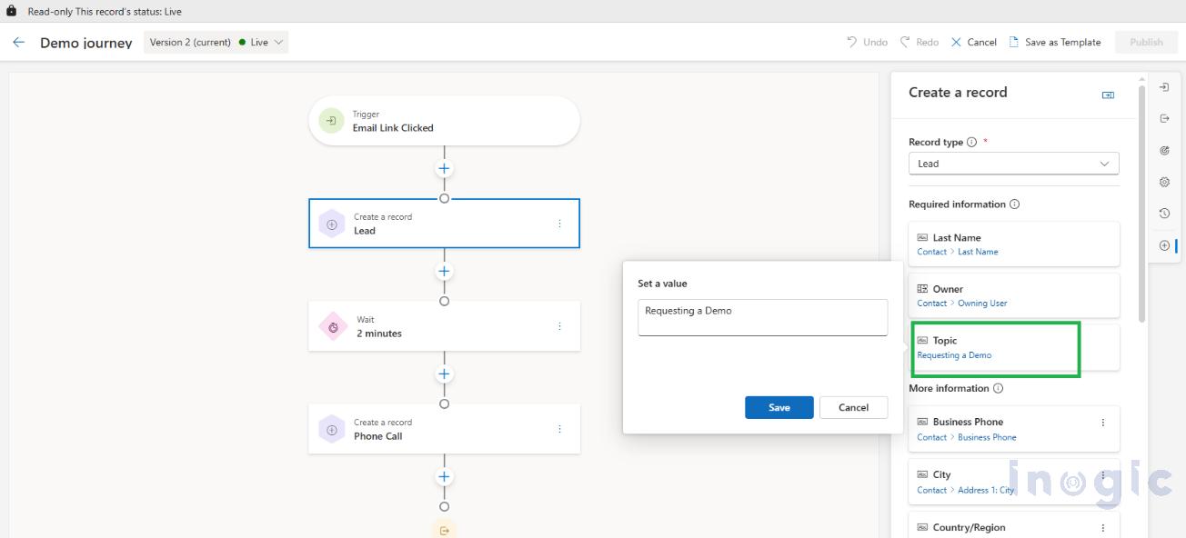Viewport: 1186px width, 538px height.
Task: Open more options for the Wait tile
Action: pyautogui.click(x=559, y=326)
